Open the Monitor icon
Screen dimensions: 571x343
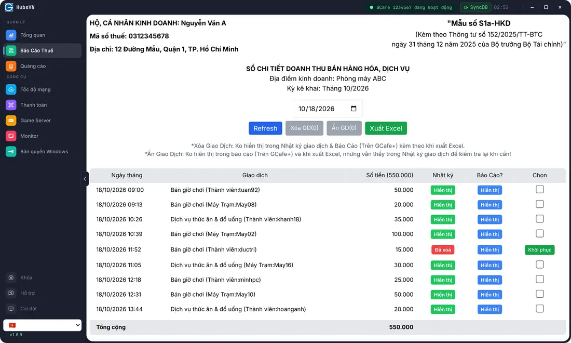click(11, 136)
